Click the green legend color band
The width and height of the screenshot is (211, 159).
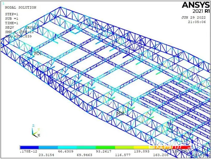tap(105, 147)
